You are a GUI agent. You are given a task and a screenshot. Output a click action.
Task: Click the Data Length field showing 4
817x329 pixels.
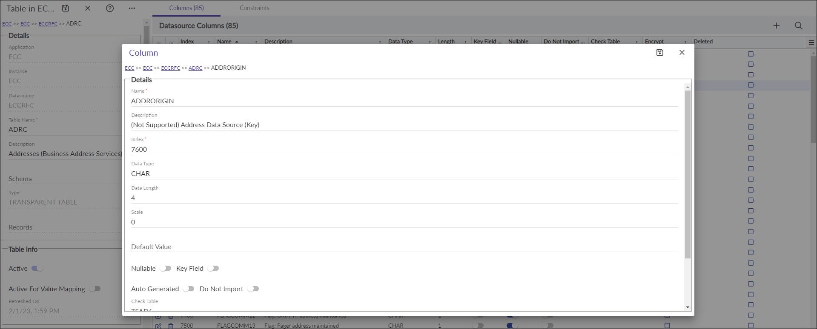tap(404, 198)
